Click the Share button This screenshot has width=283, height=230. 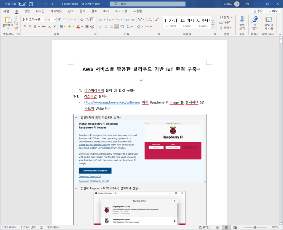click(x=258, y=11)
